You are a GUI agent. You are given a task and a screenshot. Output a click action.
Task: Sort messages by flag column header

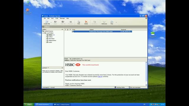(x=70, y=29)
